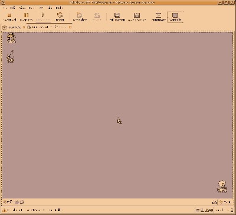Open the View menu
This screenshot has height=215, width=236.
click(x=22, y=8)
